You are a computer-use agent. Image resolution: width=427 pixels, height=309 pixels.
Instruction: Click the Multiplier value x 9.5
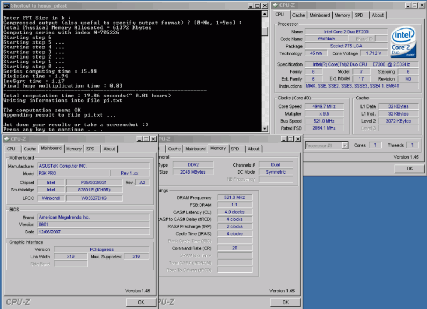click(x=324, y=114)
